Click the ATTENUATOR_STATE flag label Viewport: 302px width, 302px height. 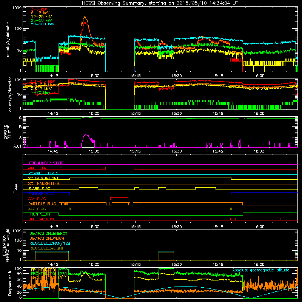click(x=46, y=163)
